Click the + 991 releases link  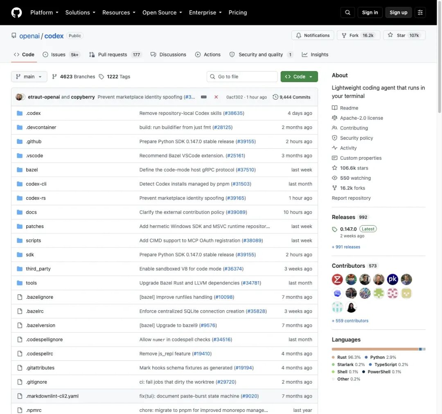pyautogui.click(x=346, y=247)
